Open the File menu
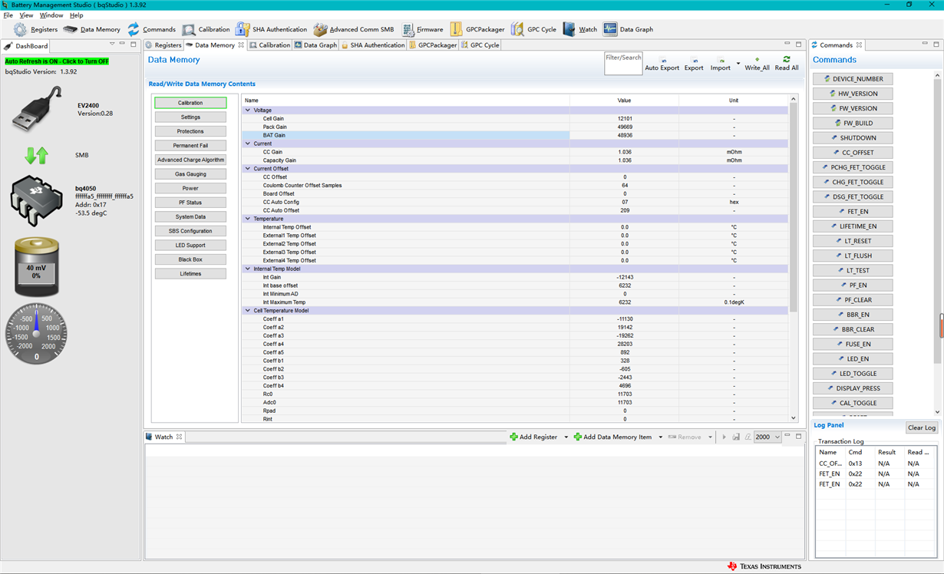The image size is (944, 574). [x=8, y=15]
